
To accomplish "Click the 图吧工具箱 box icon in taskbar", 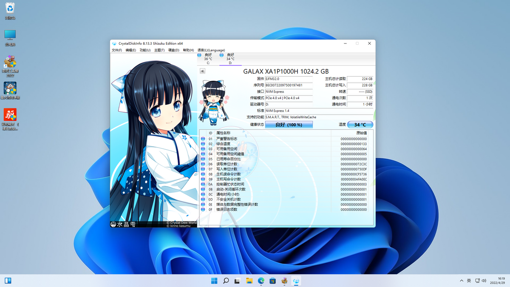I will click(284, 281).
